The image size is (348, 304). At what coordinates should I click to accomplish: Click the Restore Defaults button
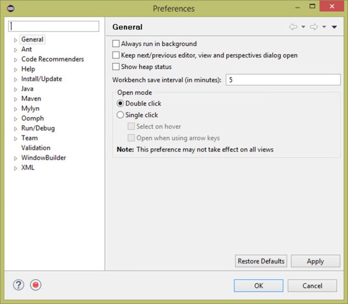(261, 261)
